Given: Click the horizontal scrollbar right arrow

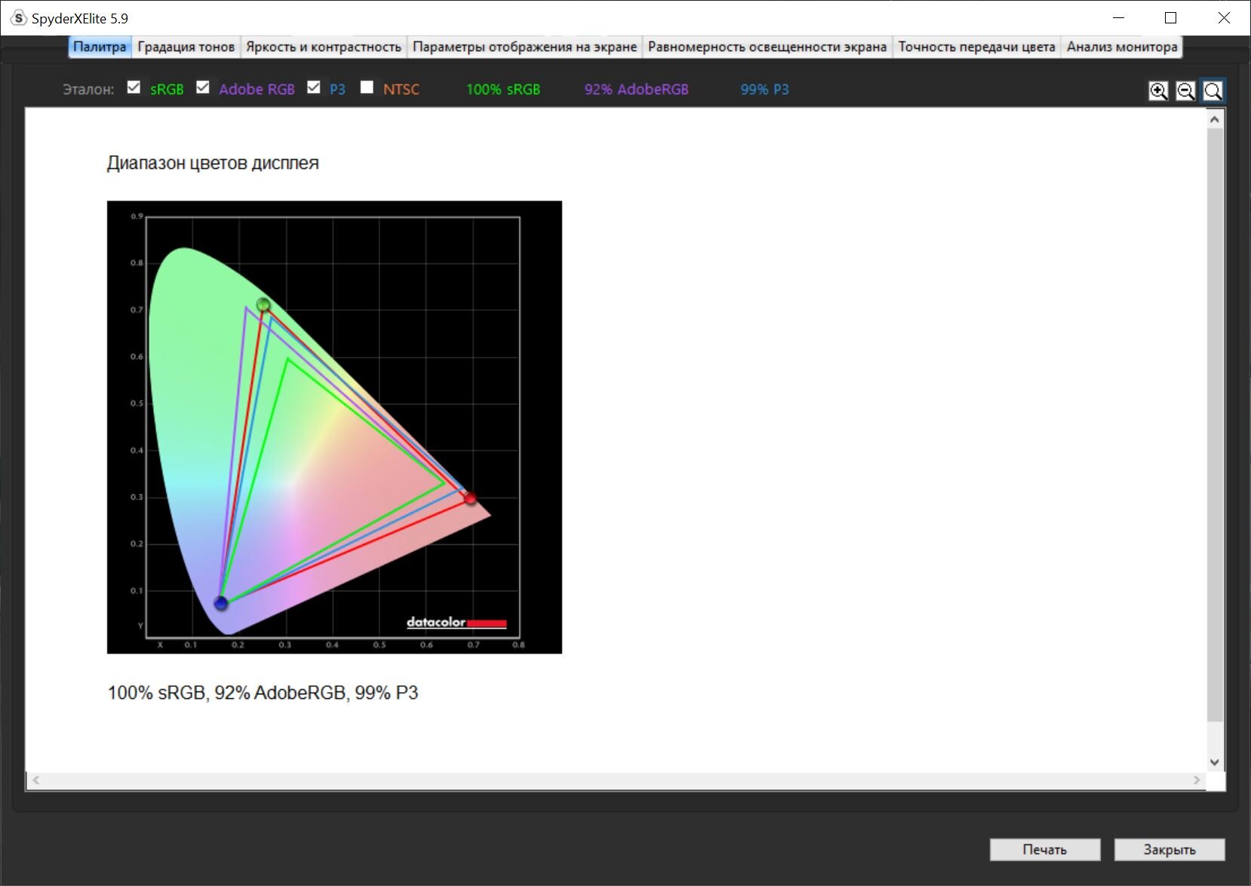Looking at the screenshot, I should 1197,780.
